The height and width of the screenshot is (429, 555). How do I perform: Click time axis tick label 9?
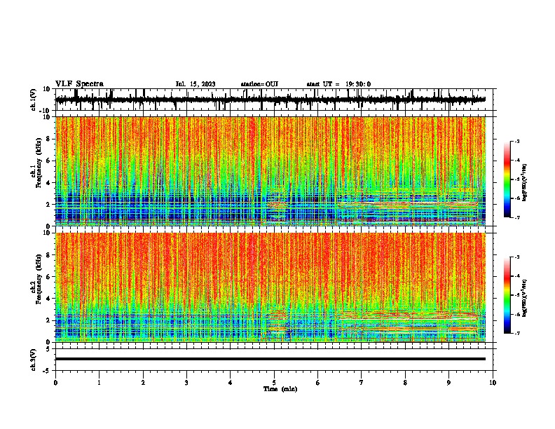[448, 383]
